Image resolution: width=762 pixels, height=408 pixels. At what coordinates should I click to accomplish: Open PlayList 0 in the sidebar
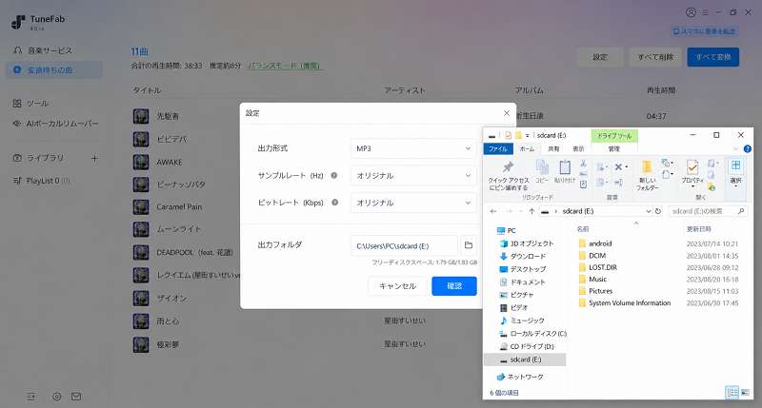(x=42, y=181)
